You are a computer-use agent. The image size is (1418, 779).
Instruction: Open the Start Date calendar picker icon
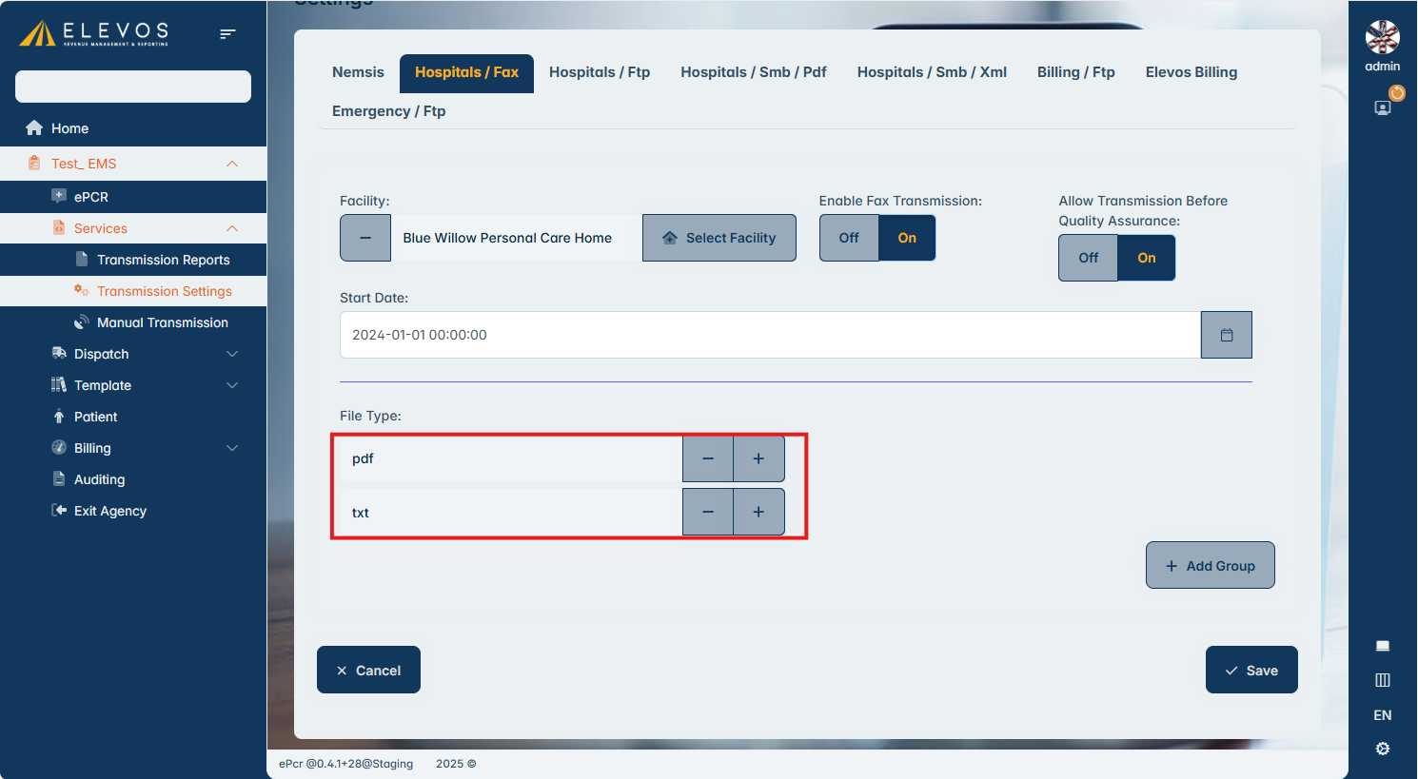pyautogui.click(x=1226, y=335)
